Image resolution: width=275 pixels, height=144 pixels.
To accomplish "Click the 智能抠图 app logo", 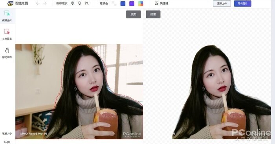I will pos(11,3).
